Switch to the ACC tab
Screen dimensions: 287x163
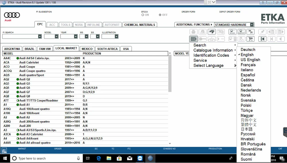click(52, 25)
